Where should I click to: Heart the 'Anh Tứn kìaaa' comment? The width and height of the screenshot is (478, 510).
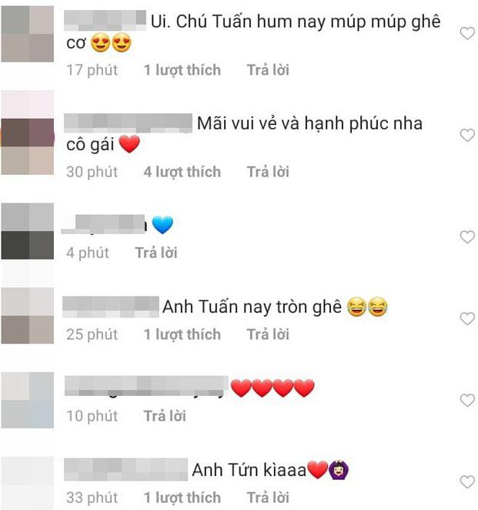(x=467, y=481)
